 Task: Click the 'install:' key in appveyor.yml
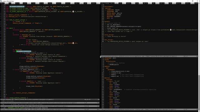(107, 21)
